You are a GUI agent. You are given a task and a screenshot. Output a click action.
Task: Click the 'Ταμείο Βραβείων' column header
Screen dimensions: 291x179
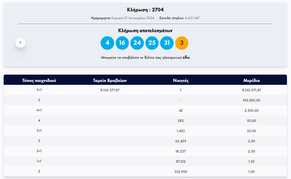click(110, 80)
